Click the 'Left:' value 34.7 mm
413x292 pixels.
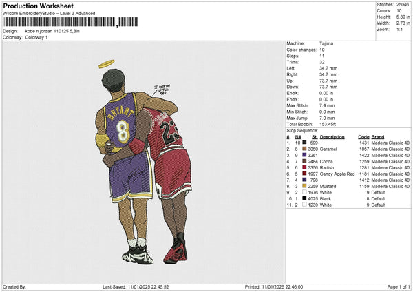coord(328,68)
